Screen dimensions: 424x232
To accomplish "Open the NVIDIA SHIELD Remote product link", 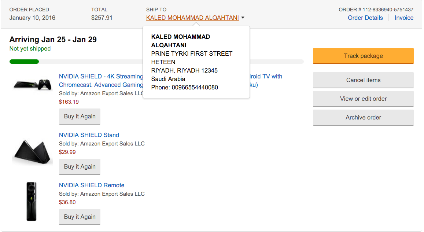I will 92,185.
